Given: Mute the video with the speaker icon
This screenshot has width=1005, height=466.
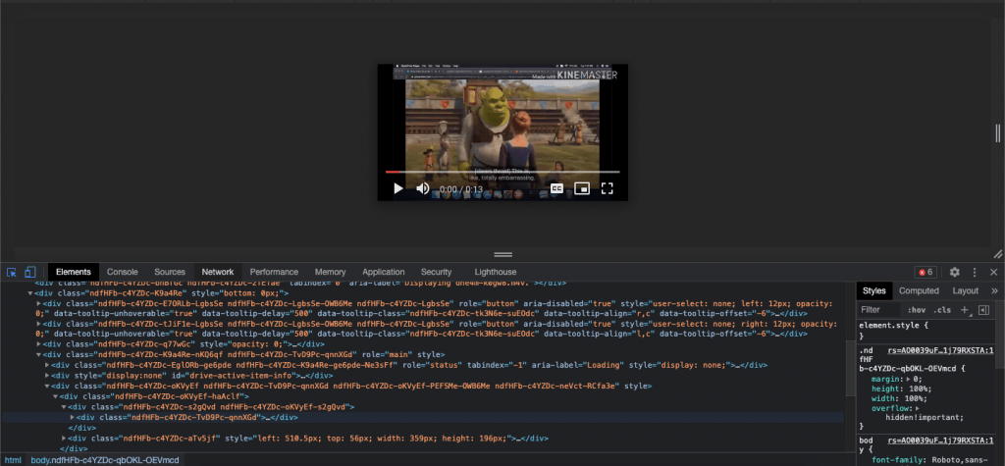Looking at the screenshot, I should point(423,188).
